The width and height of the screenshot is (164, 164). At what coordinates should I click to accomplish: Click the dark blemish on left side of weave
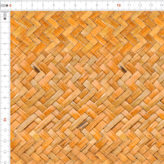coord(36,69)
